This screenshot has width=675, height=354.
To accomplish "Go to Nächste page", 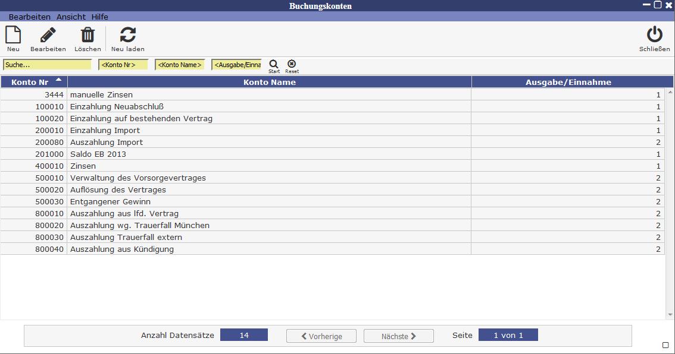I will pos(399,336).
